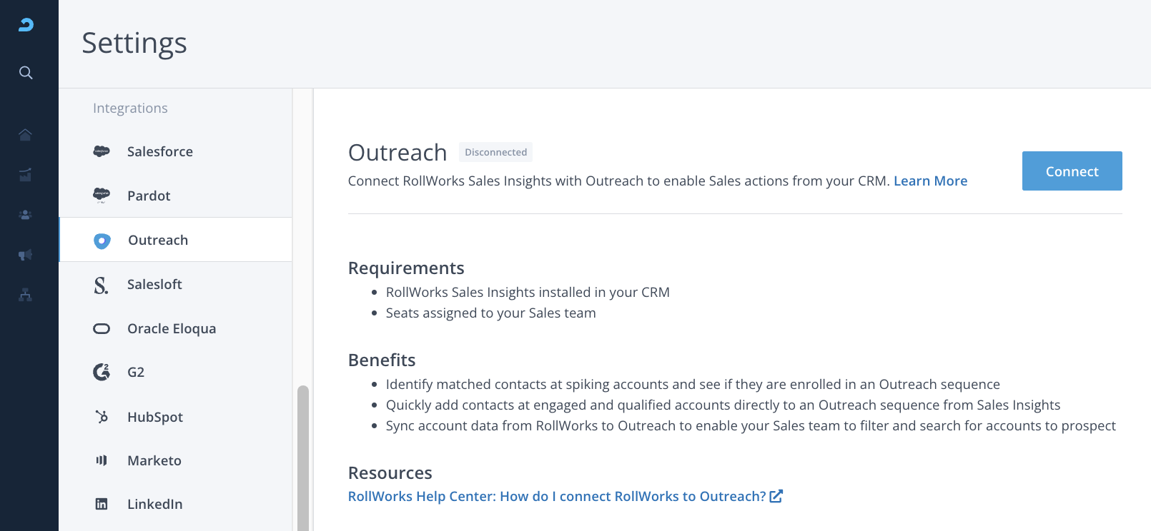
Task: Go to the Home icon in sidebar
Action: click(26, 135)
